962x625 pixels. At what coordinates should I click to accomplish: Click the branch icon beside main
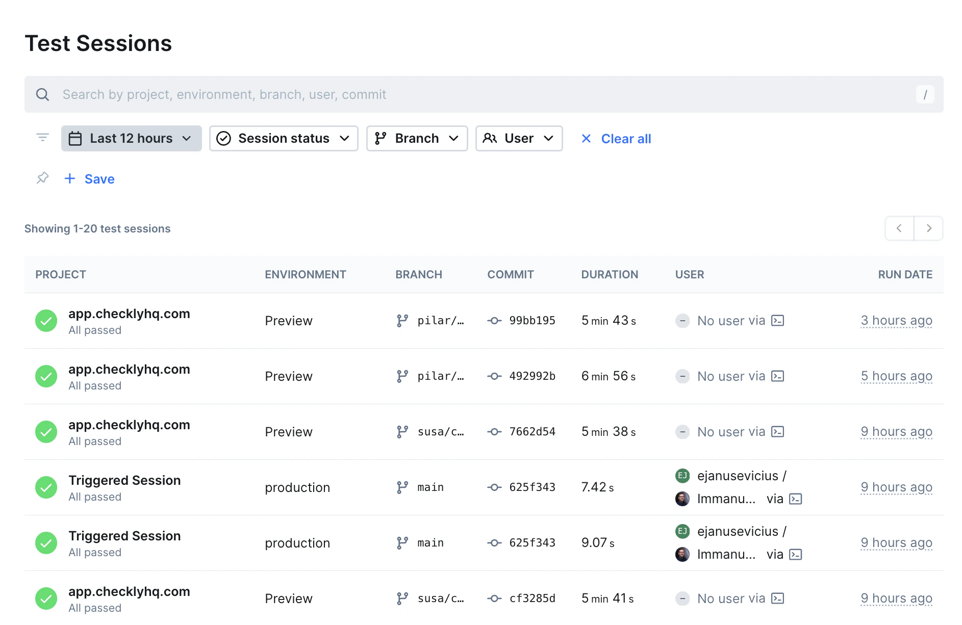[402, 487]
